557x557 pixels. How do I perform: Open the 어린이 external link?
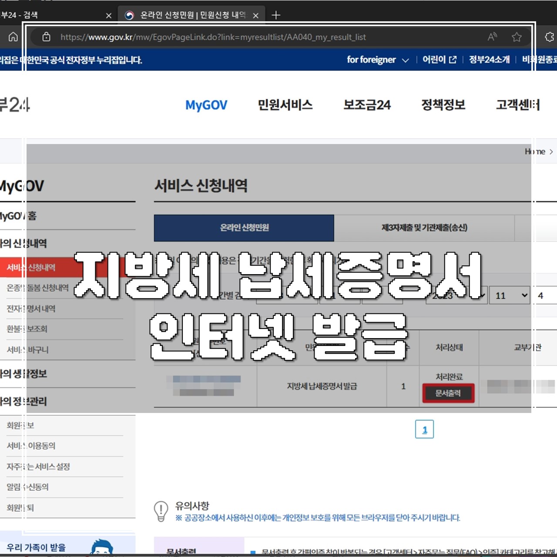440,60
